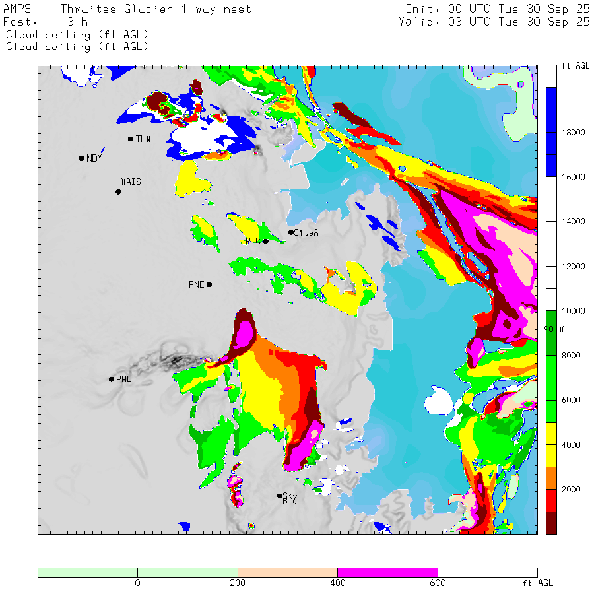
Task: Click the "Fcst: 3 h" forecast text
Action: pyautogui.click(x=46, y=22)
